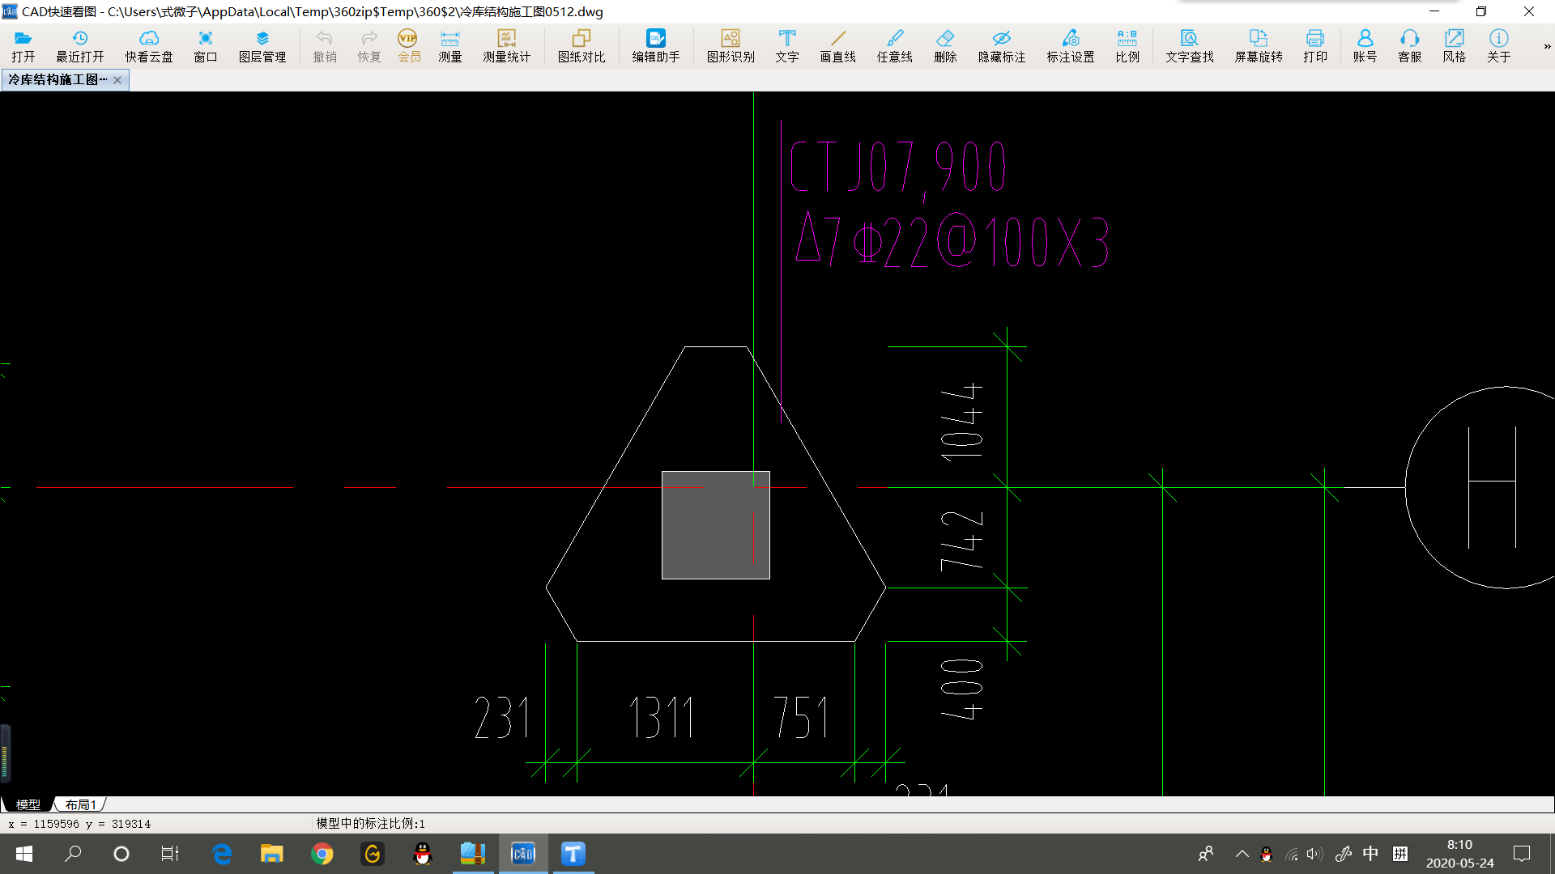1555x874 pixels.
Task: Select the 删除 eraser tool
Action: point(945,46)
